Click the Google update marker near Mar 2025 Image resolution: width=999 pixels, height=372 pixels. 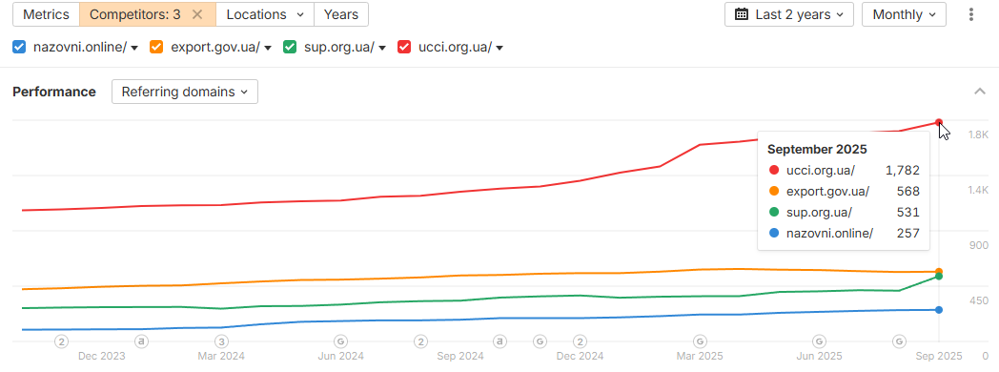[x=700, y=341]
